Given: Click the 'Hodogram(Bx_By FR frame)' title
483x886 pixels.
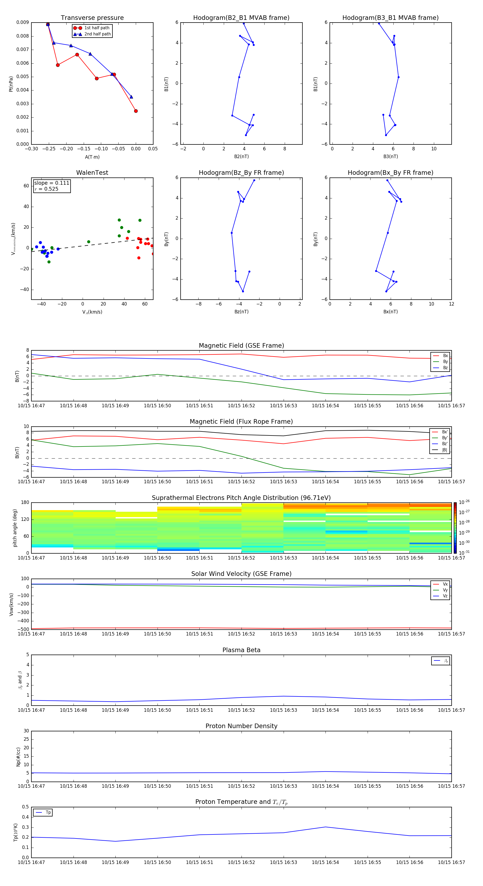Looking at the screenshot, I should [390, 173].
